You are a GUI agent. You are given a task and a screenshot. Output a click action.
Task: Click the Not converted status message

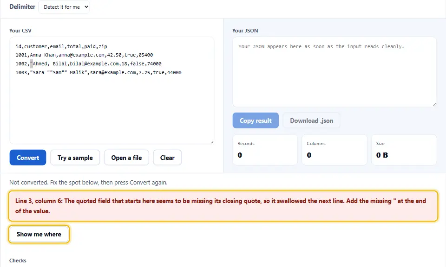coord(88,183)
